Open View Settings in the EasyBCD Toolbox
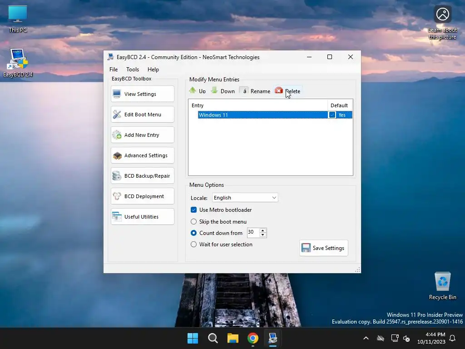The width and height of the screenshot is (465, 349). (142, 94)
